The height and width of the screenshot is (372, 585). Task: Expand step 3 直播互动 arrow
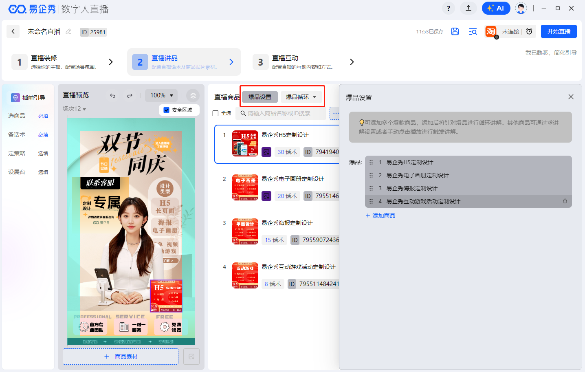point(352,62)
